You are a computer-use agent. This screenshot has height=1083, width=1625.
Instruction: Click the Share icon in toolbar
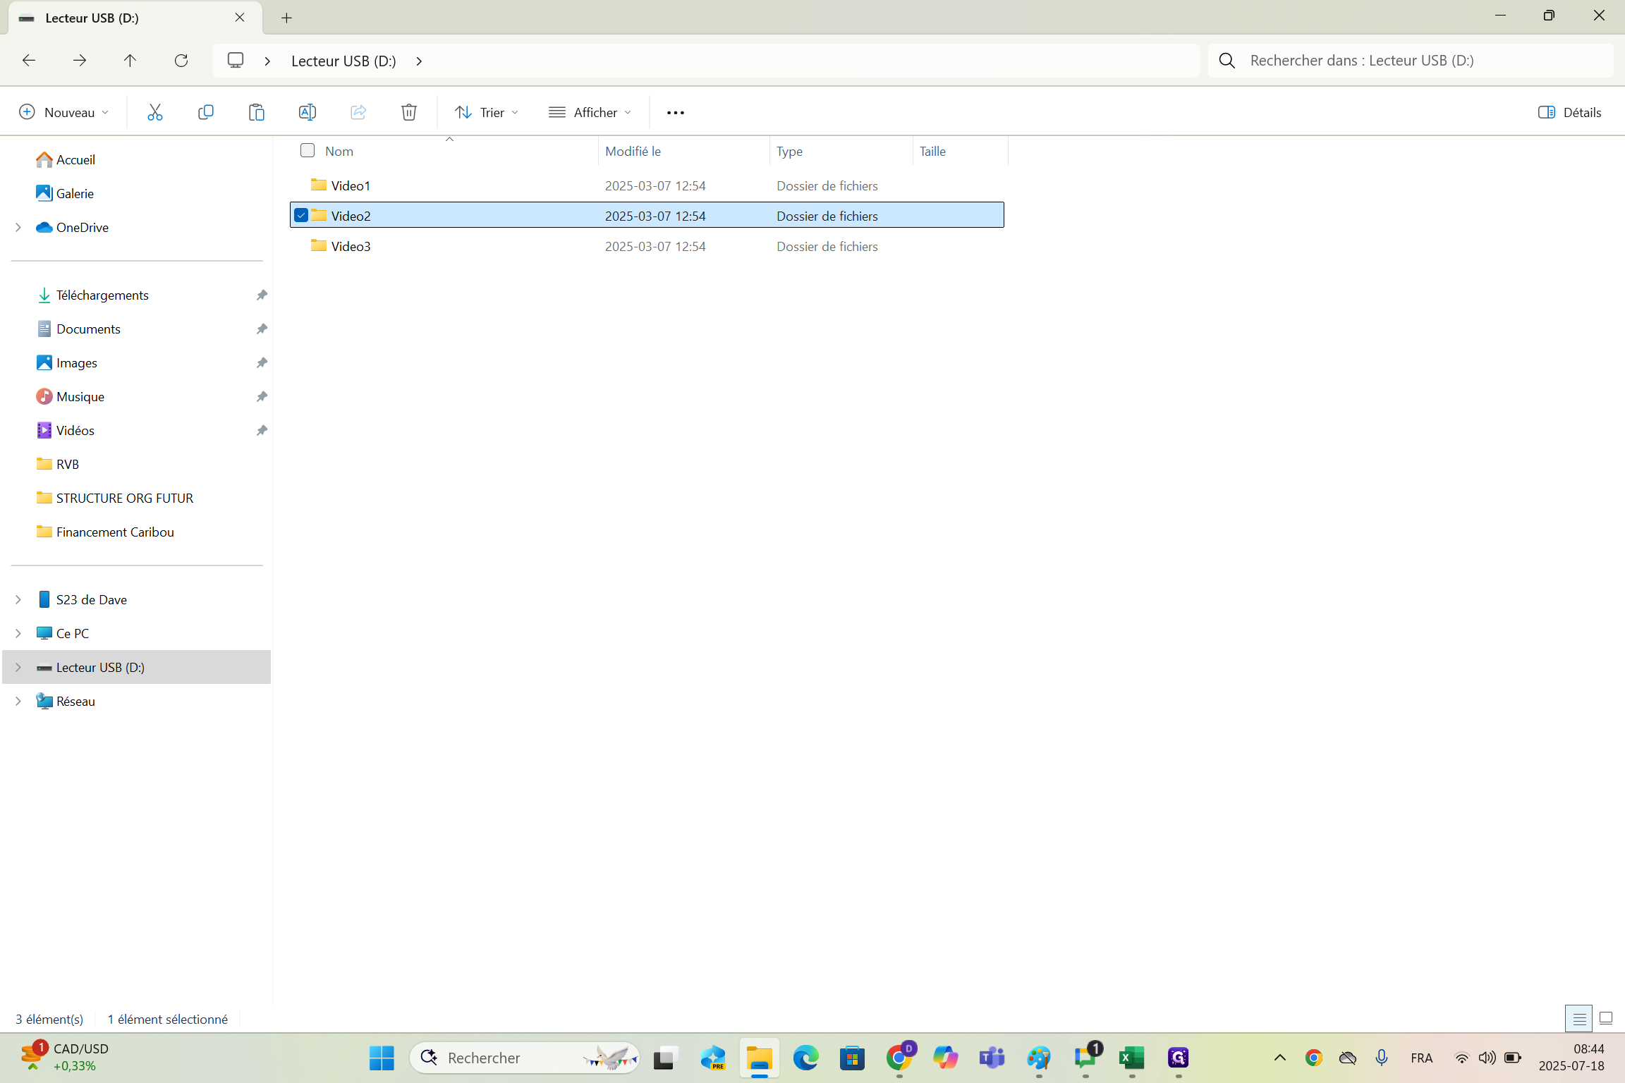pyautogui.click(x=358, y=112)
